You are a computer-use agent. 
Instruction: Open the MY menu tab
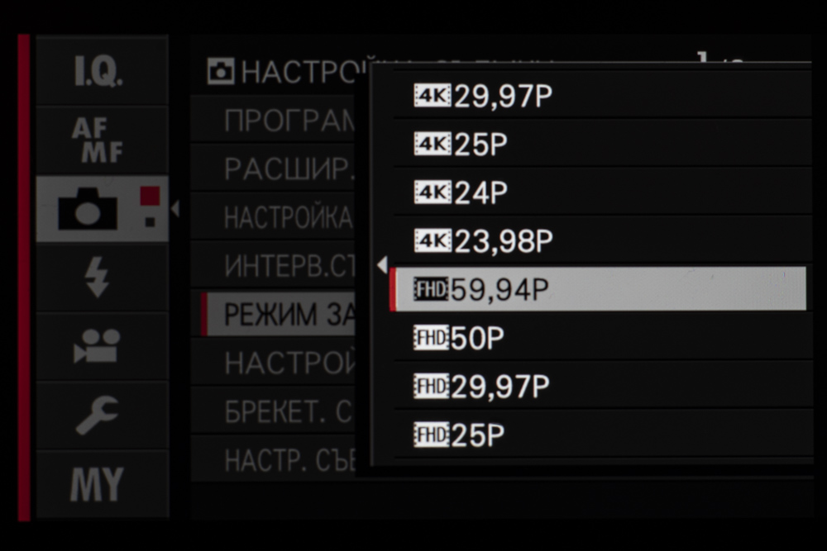click(x=98, y=484)
